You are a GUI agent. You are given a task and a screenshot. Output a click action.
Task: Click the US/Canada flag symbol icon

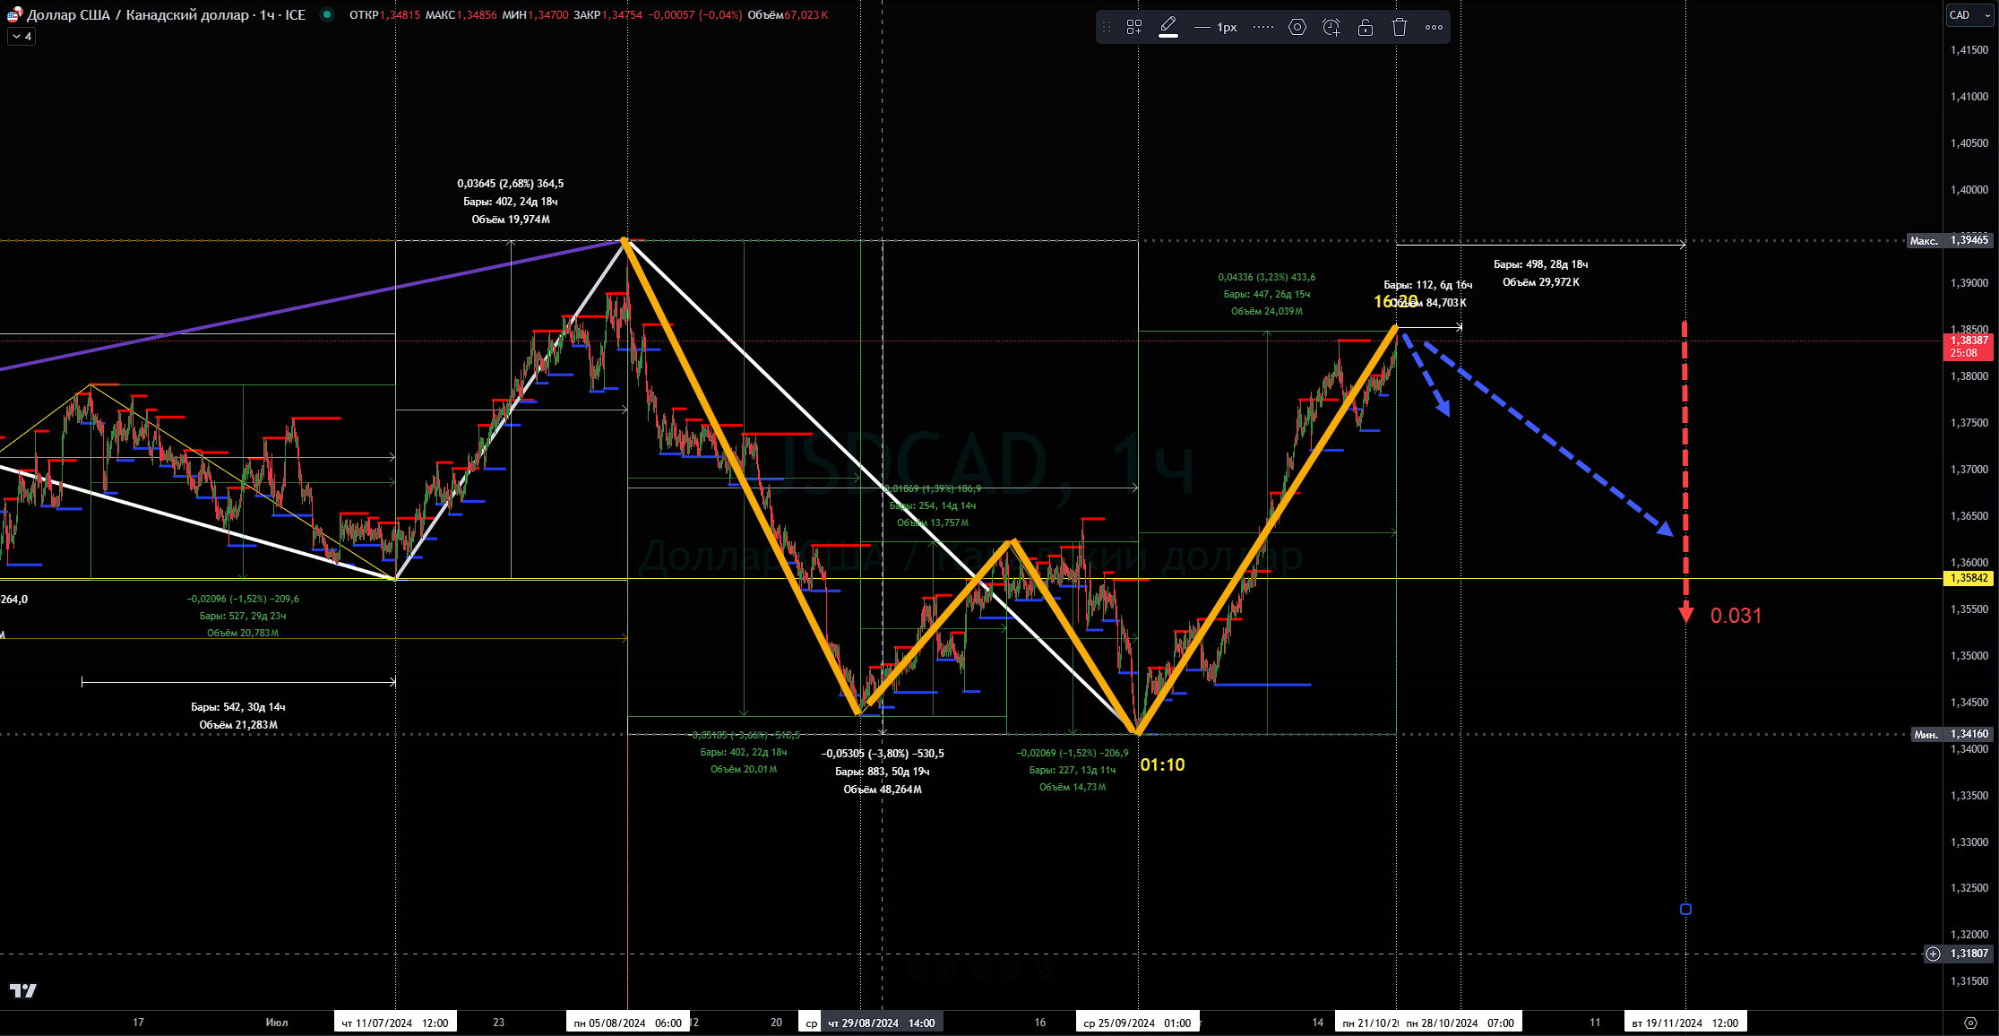[14, 15]
